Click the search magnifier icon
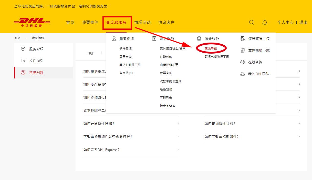The image size is (312, 180). tap(251, 22)
